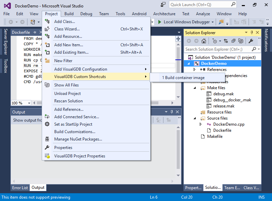Select Dockerfile in Source files
272x201 pixels.
222,130
